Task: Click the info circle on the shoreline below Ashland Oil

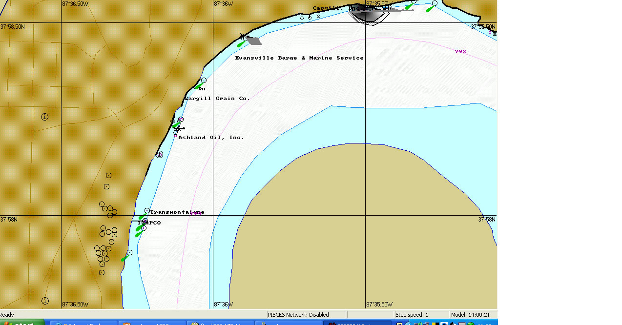Action: (x=159, y=155)
